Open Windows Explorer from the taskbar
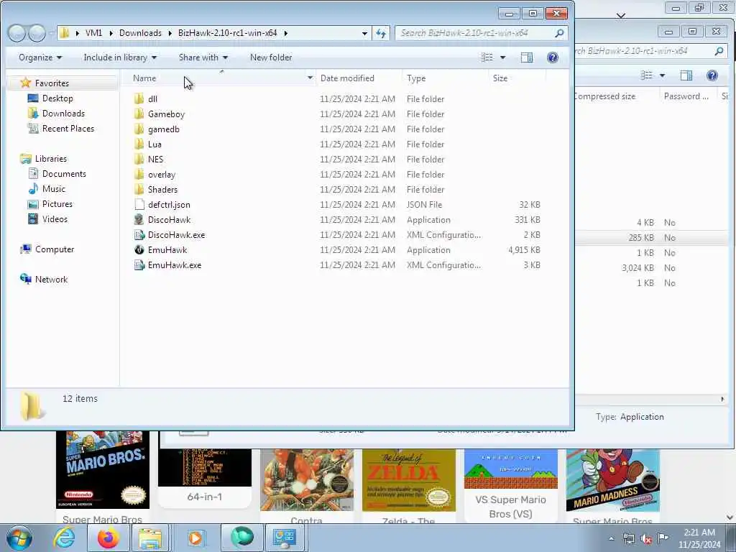This screenshot has height=552, width=736. [x=150, y=538]
